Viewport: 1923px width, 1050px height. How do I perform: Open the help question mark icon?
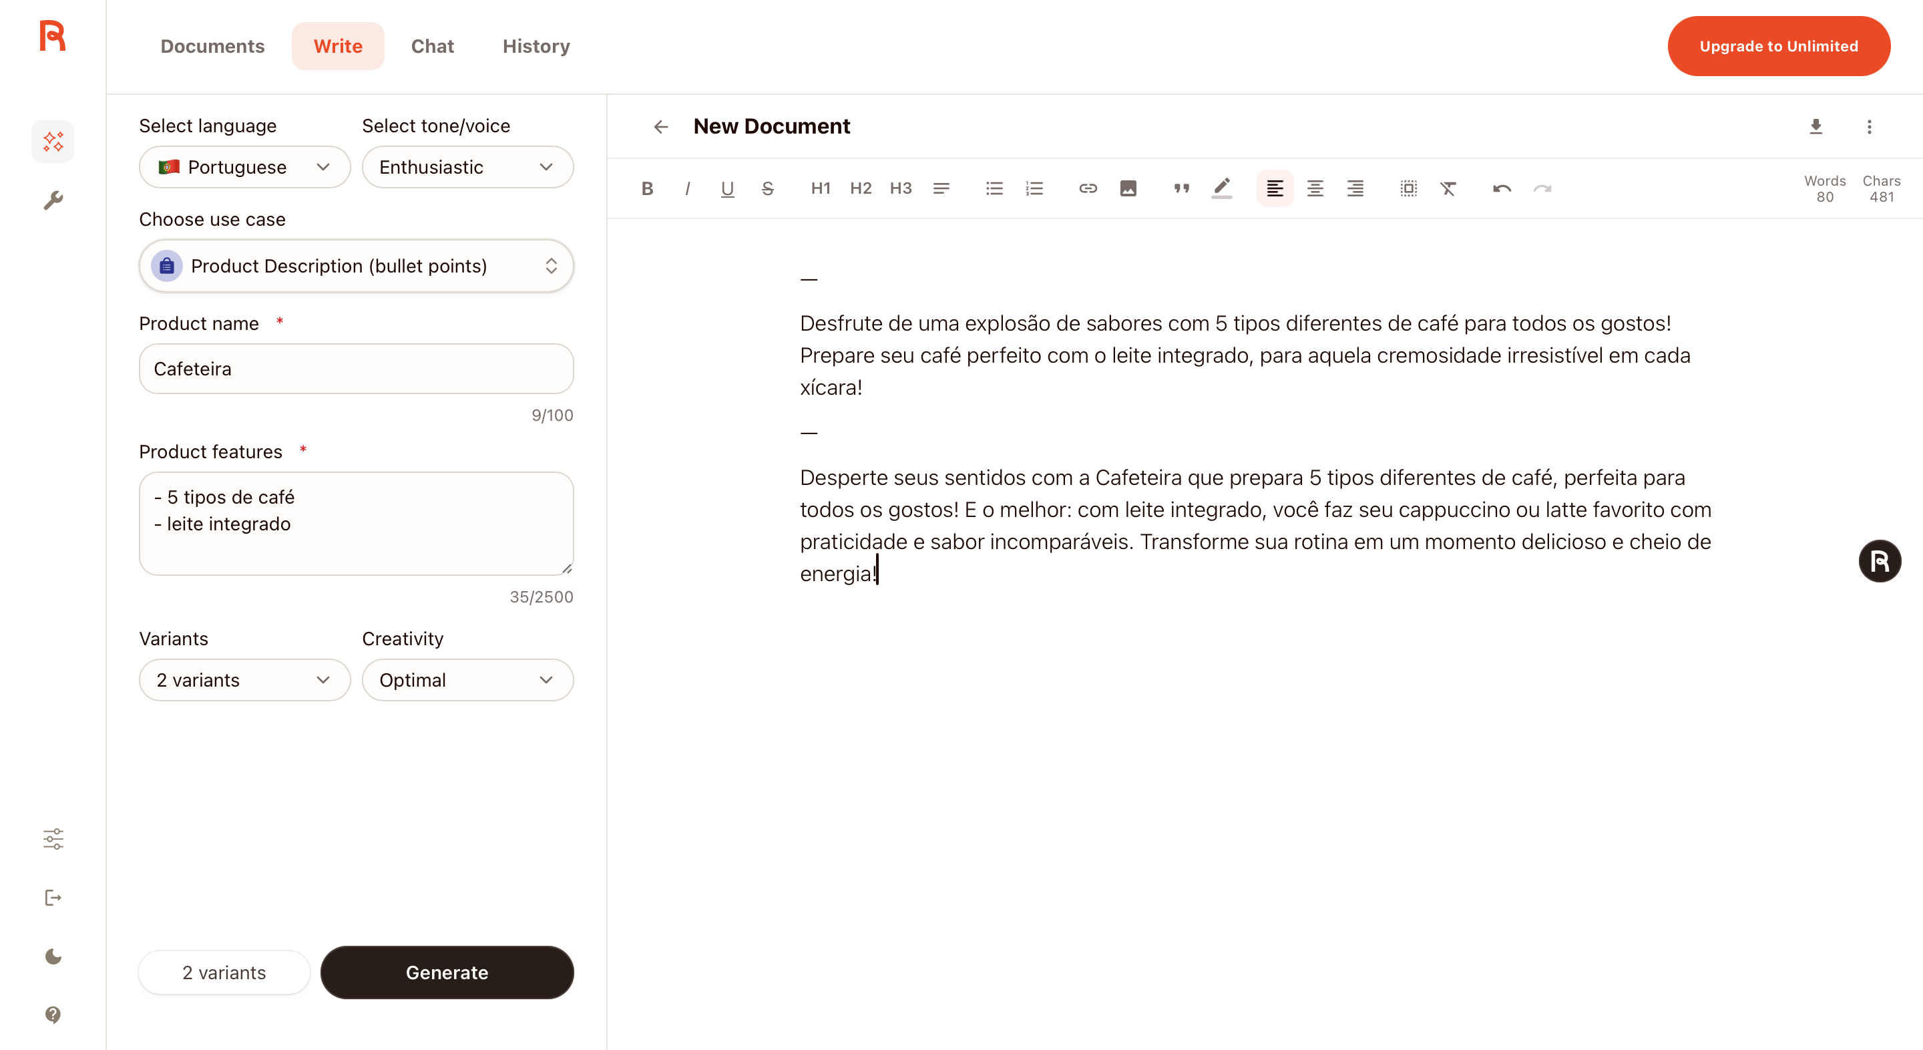pyautogui.click(x=53, y=1015)
